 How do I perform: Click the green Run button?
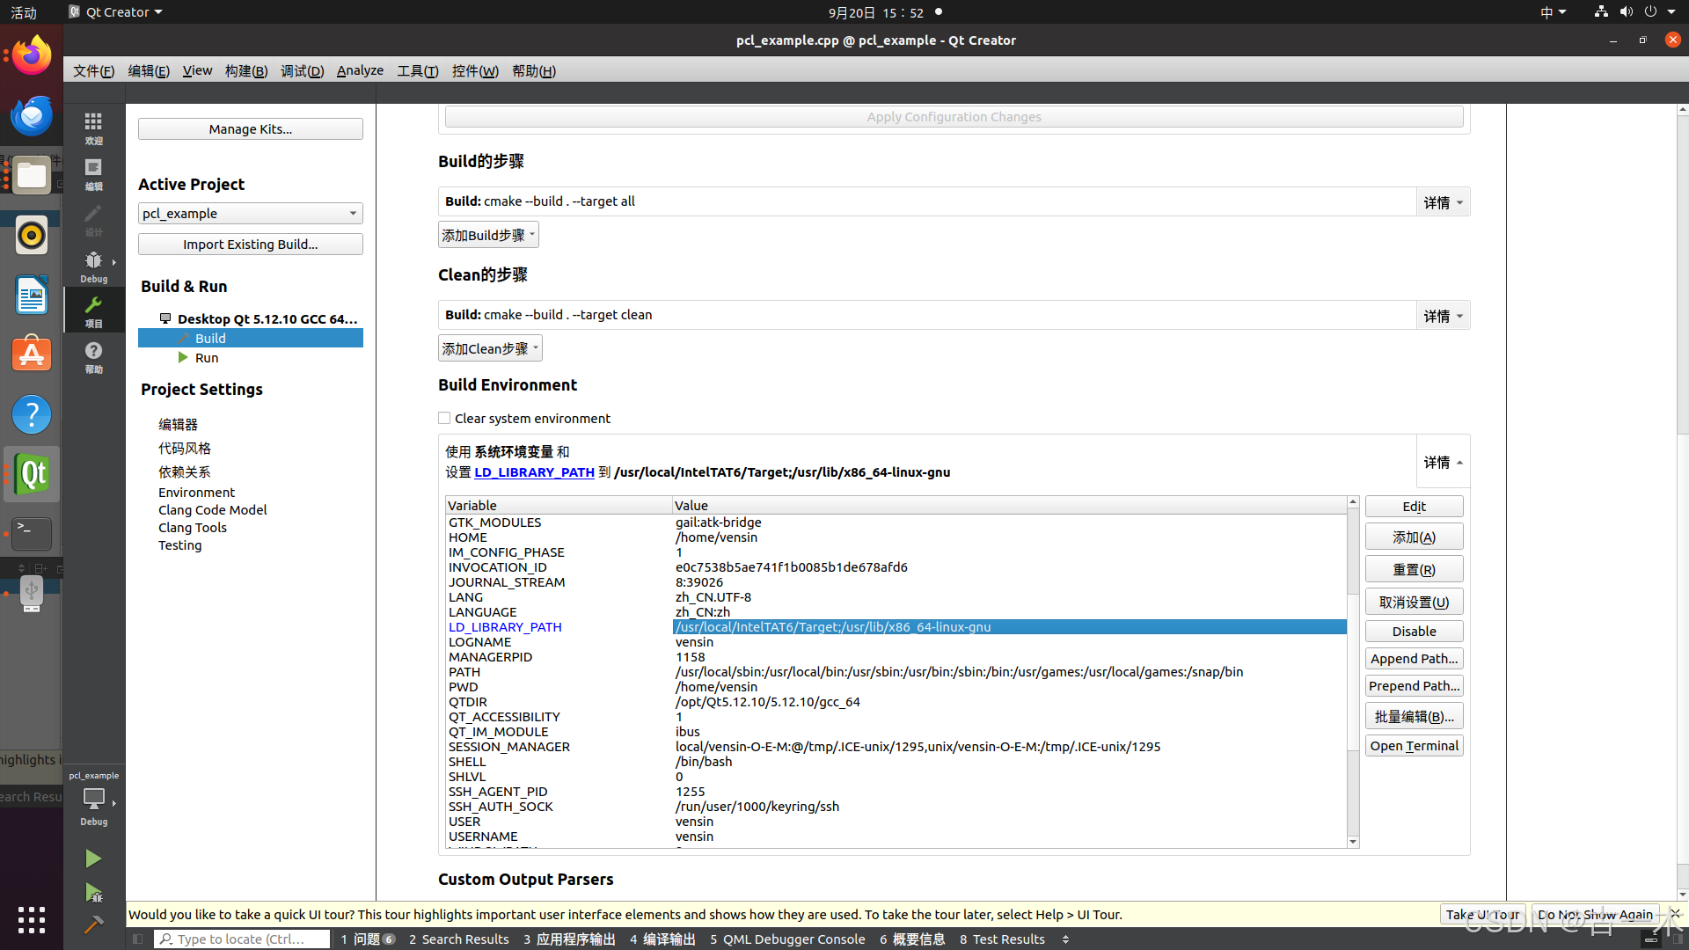click(x=93, y=859)
